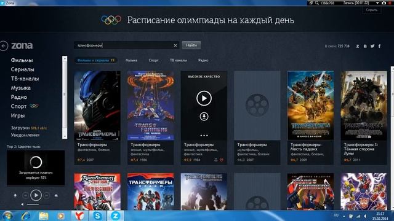
Task: Open the Facebook share icon
Action: coord(379,46)
